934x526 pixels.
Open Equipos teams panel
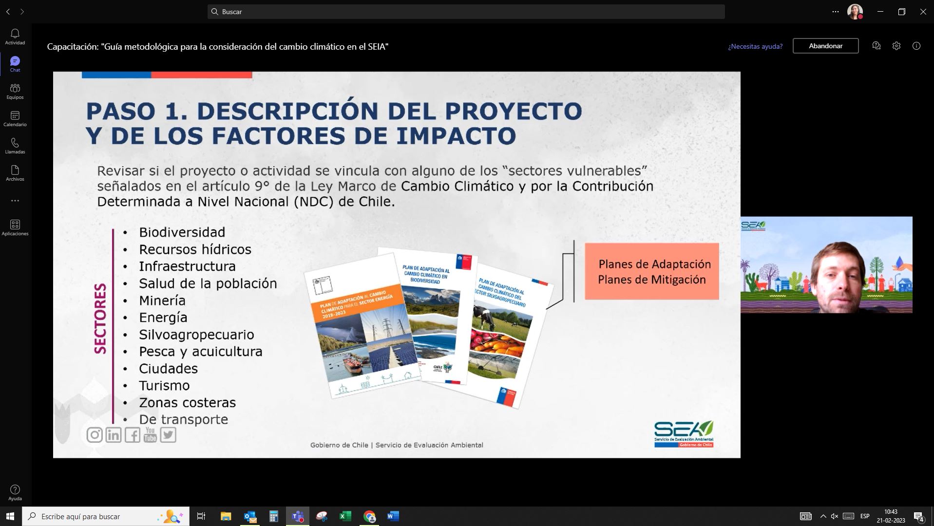point(15,91)
